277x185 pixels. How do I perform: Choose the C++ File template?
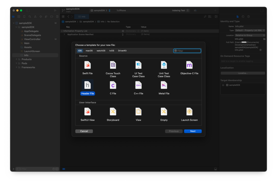138,85
